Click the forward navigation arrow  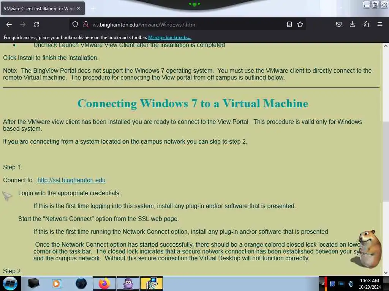(x=23, y=25)
